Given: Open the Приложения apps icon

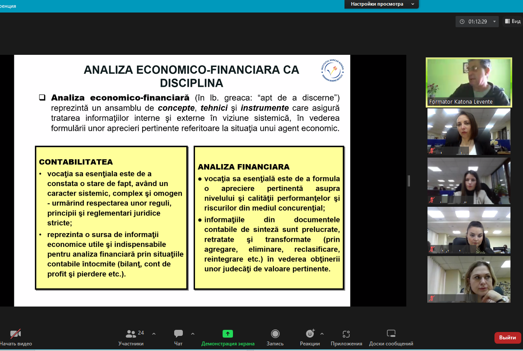Looking at the screenshot, I should pos(346,334).
